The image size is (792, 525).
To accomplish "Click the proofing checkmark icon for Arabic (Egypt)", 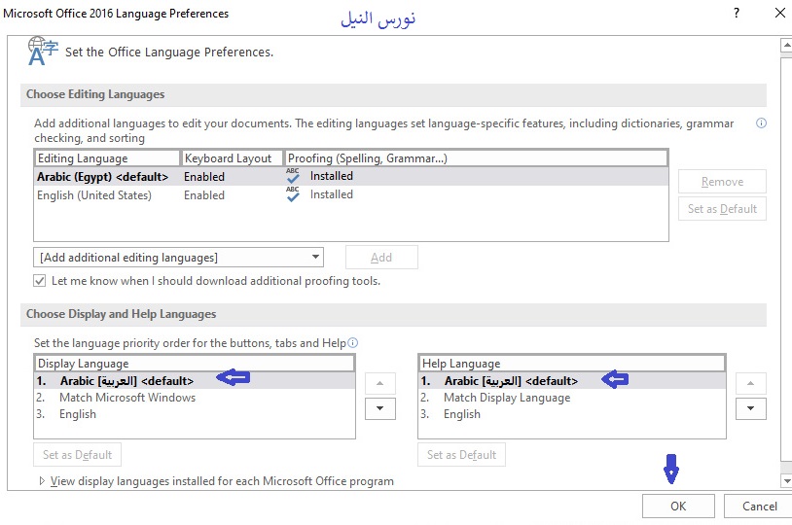I will pos(293,176).
